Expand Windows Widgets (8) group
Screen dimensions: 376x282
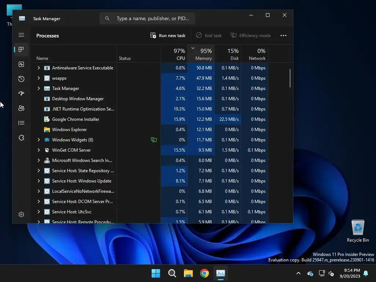click(39, 140)
